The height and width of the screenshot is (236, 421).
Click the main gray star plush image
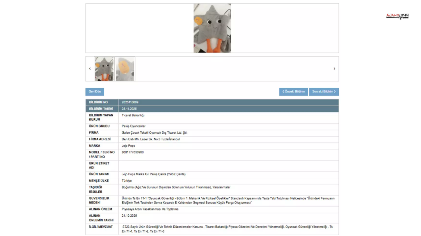click(212, 28)
